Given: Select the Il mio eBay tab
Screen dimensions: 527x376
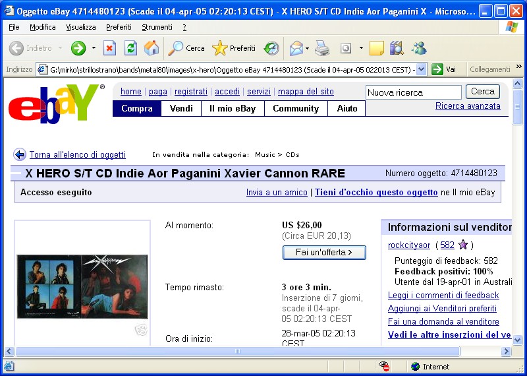Looking at the screenshot, I should (x=233, y=108).
